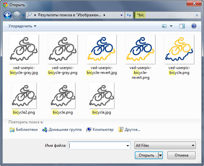Select the 'Результаты поиска в Изображен...' breadcrumb

click(x=70, y=15)
